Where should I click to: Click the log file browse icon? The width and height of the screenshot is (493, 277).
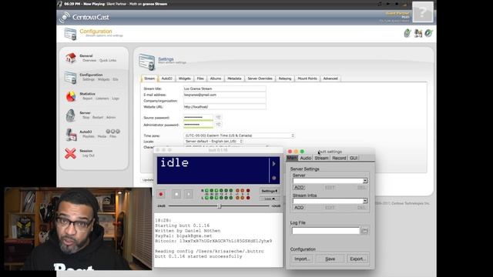(364, 231)
